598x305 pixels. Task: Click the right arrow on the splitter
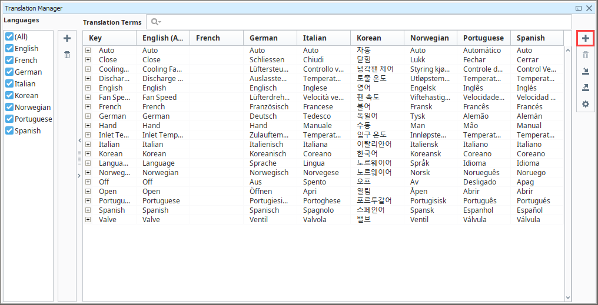click(79, 176)
